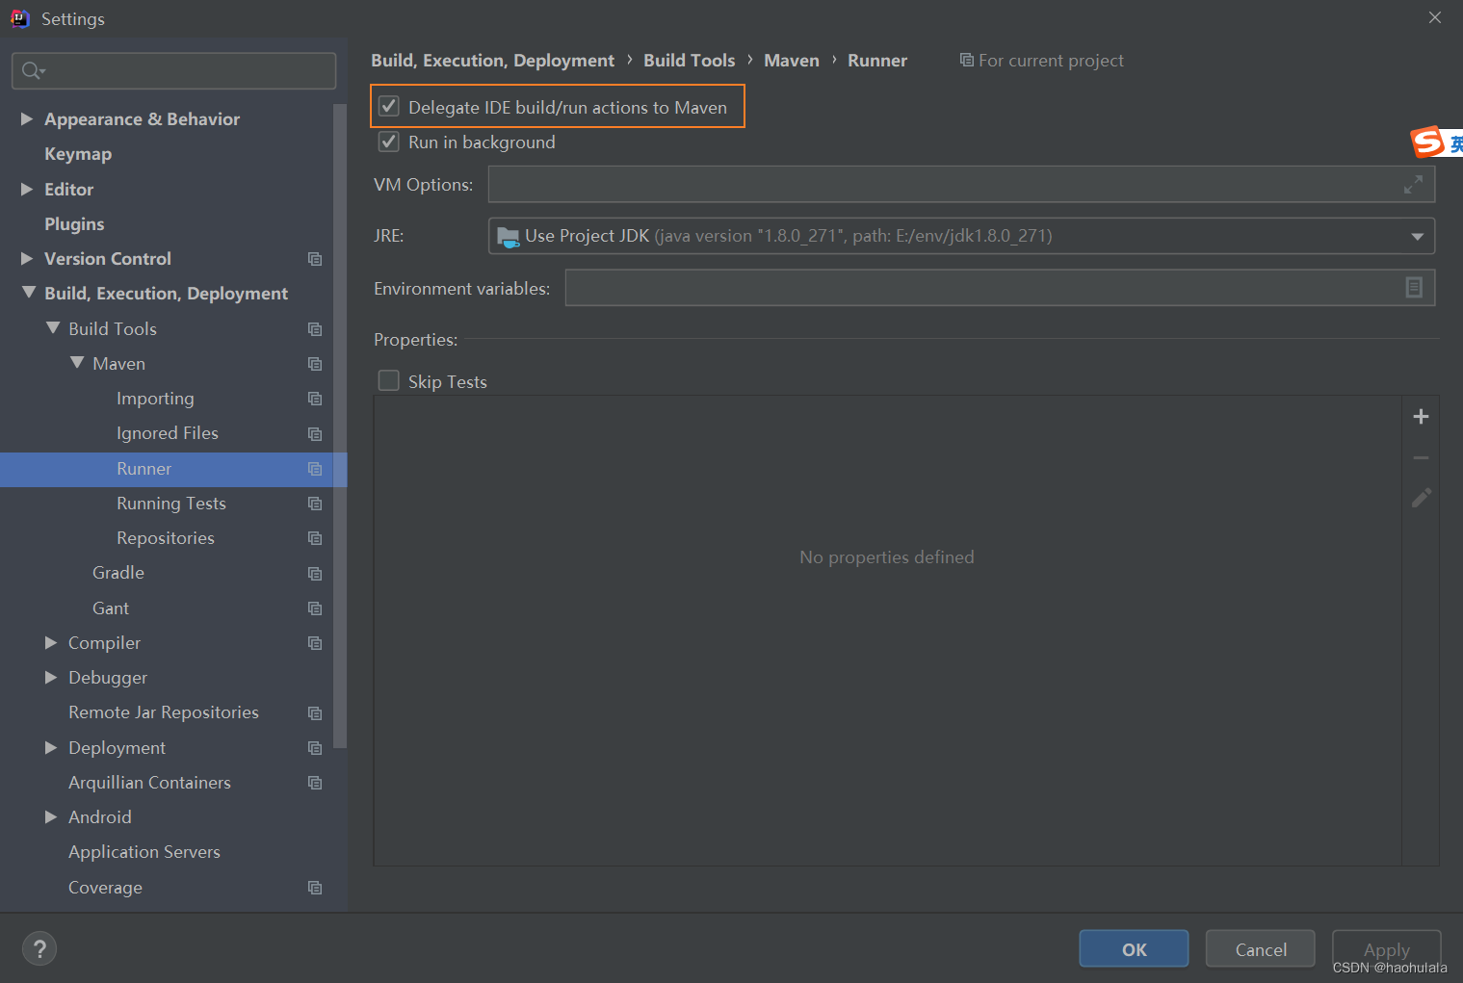This screenshot has height=983, width=1463.
Task: Click the Cancel button
Action: (1261, 949)
